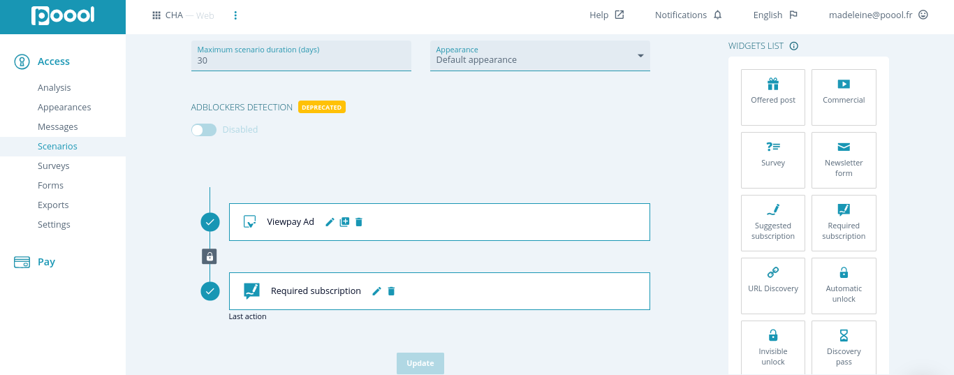The width and height of the screenshot is (954, 375).
Task: Click the checkmark circle beside Viewpay Ad
Action: point(210,222)
